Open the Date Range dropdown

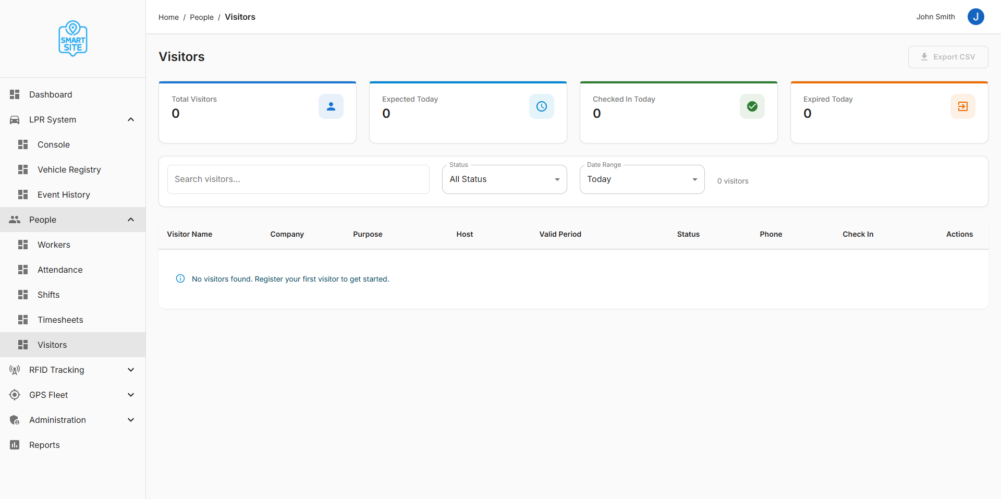click(x=642, y=179)
